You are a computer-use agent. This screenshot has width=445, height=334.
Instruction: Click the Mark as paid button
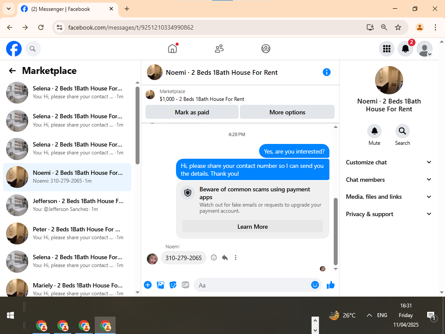(192, 112)
